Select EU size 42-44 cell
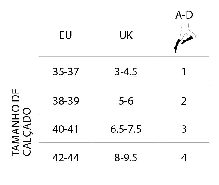The height and width of the screenshot is (185, 219). 66,158
